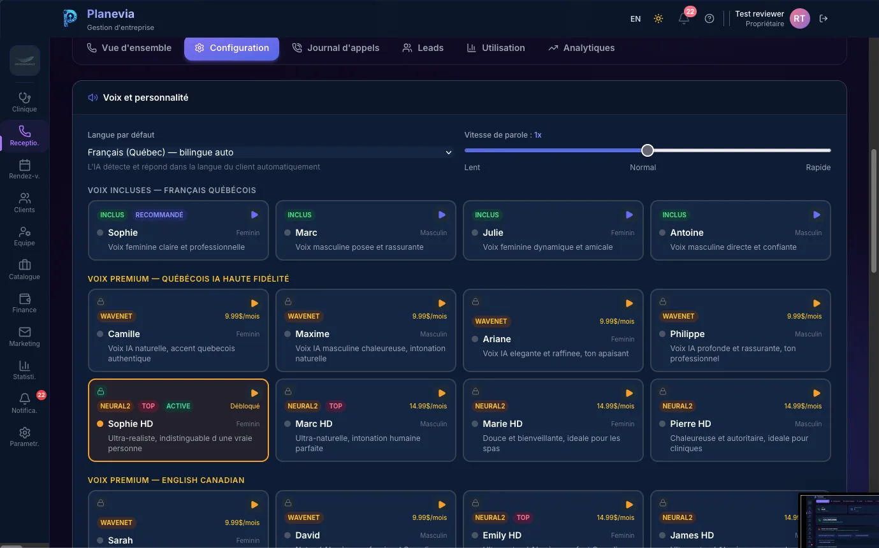This screenshot has height=548, width=879.
Task: Open Rendez-vous calendar in sidebar
Action: coord(25,169)
